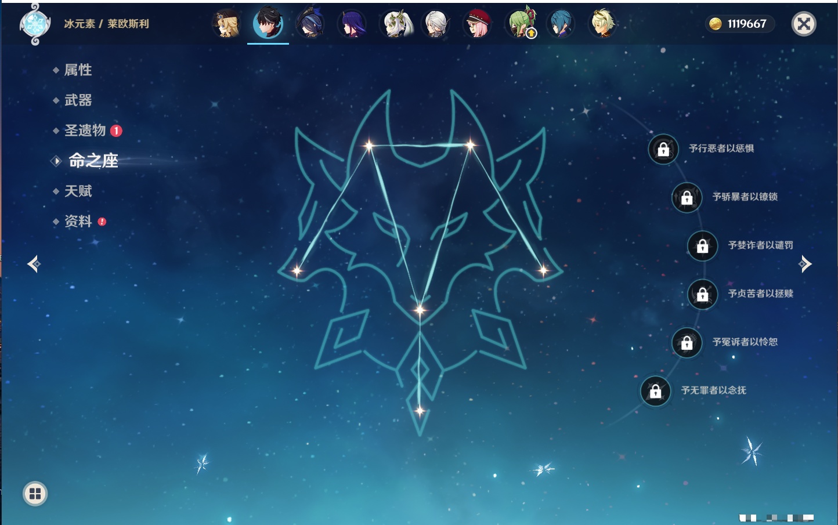Click the locked 予冤诉者以怜恕 constellation icon

pos(687,342)
